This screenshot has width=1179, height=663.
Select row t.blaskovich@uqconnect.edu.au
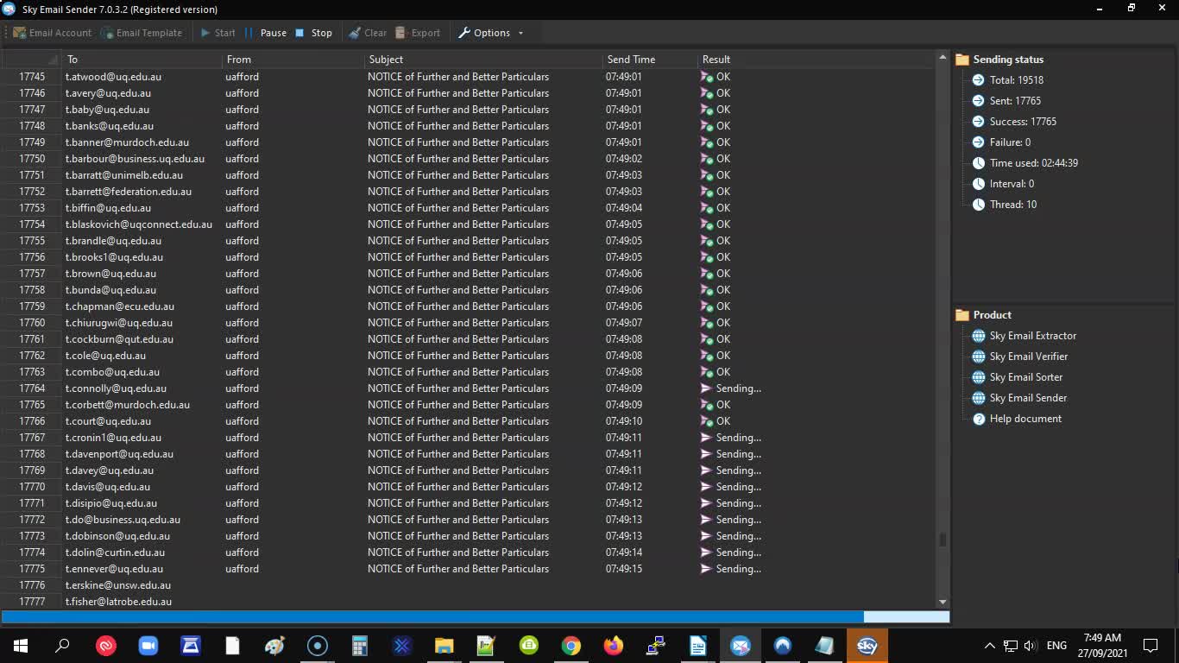point(468,224)
